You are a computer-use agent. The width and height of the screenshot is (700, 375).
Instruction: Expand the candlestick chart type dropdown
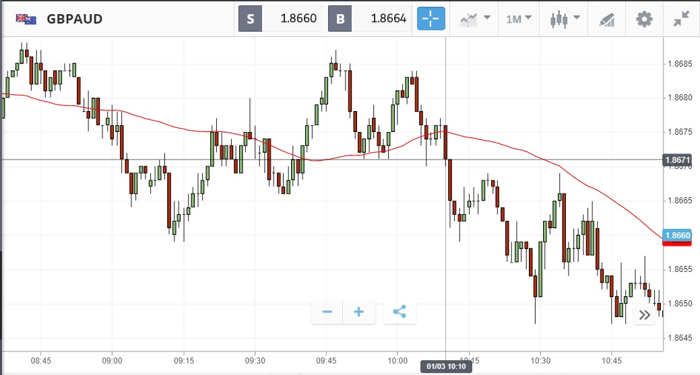tap(562, 19)
